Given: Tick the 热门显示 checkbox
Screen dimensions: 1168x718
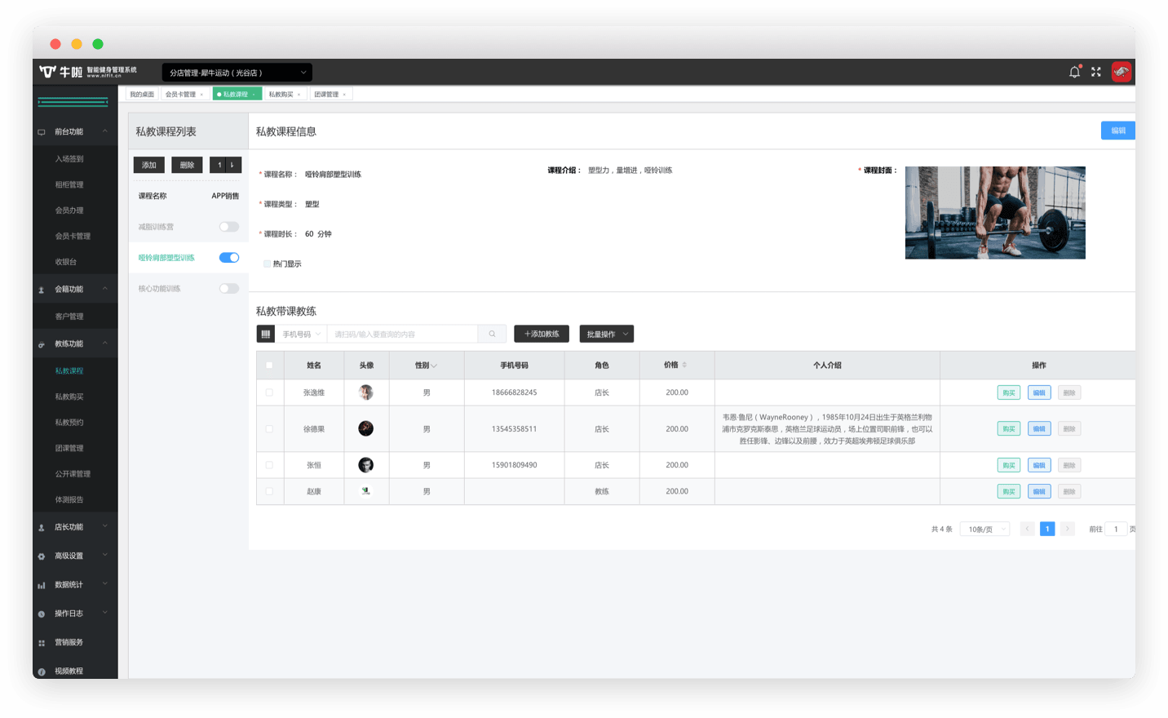Looking at the screenshot, I should tap(267, 264).
